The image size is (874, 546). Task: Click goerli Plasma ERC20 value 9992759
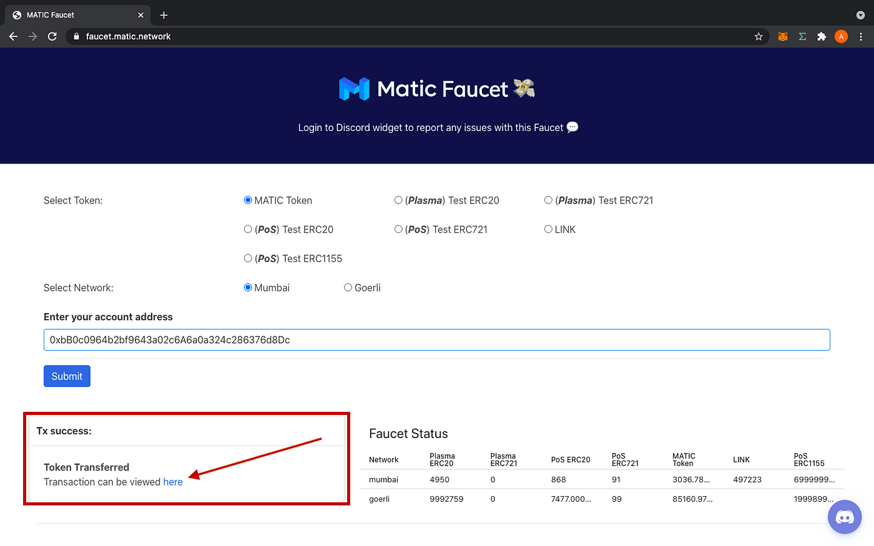[x=446, y=499]
